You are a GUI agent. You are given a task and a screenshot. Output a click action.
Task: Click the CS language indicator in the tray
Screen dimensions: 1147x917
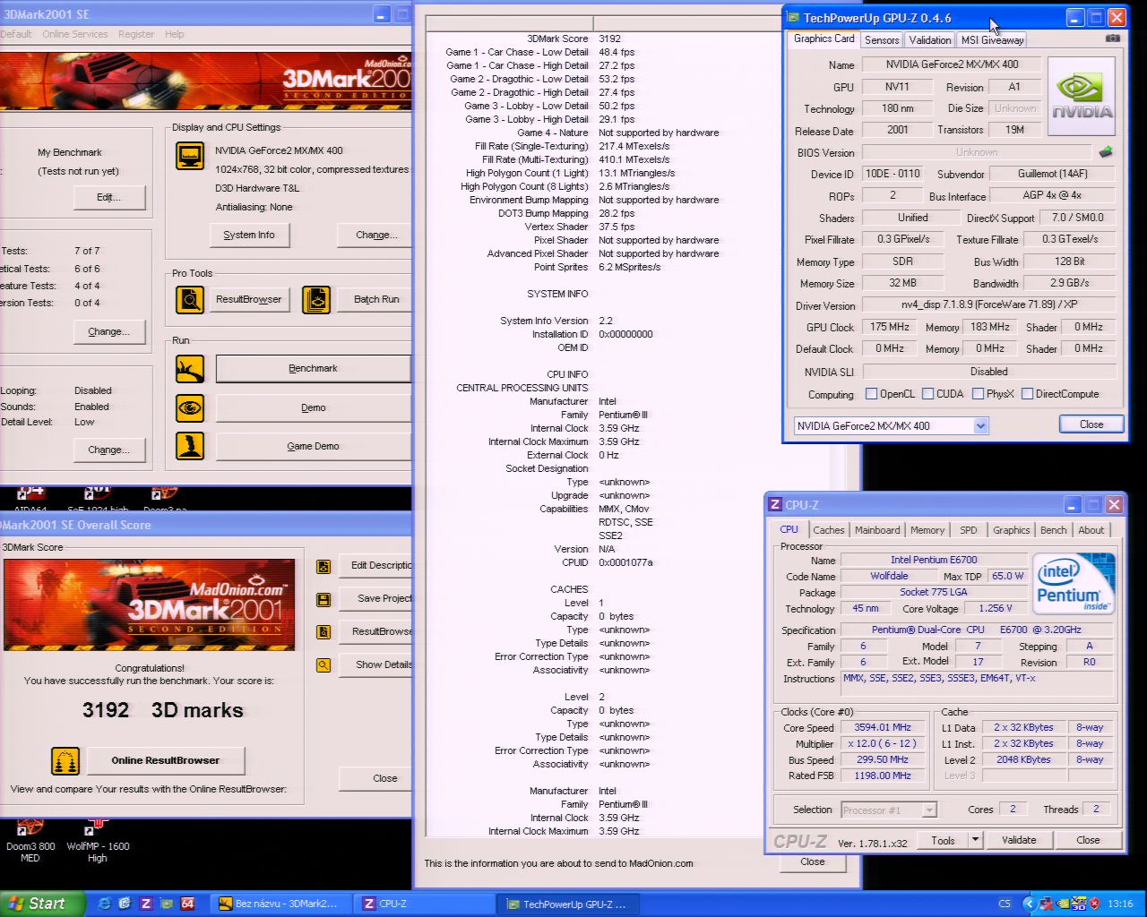pos(1005,904)
